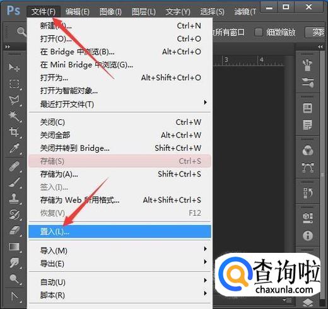
Task: Select the Rectangular Marquee tool
Action: [x=15, y=84]
